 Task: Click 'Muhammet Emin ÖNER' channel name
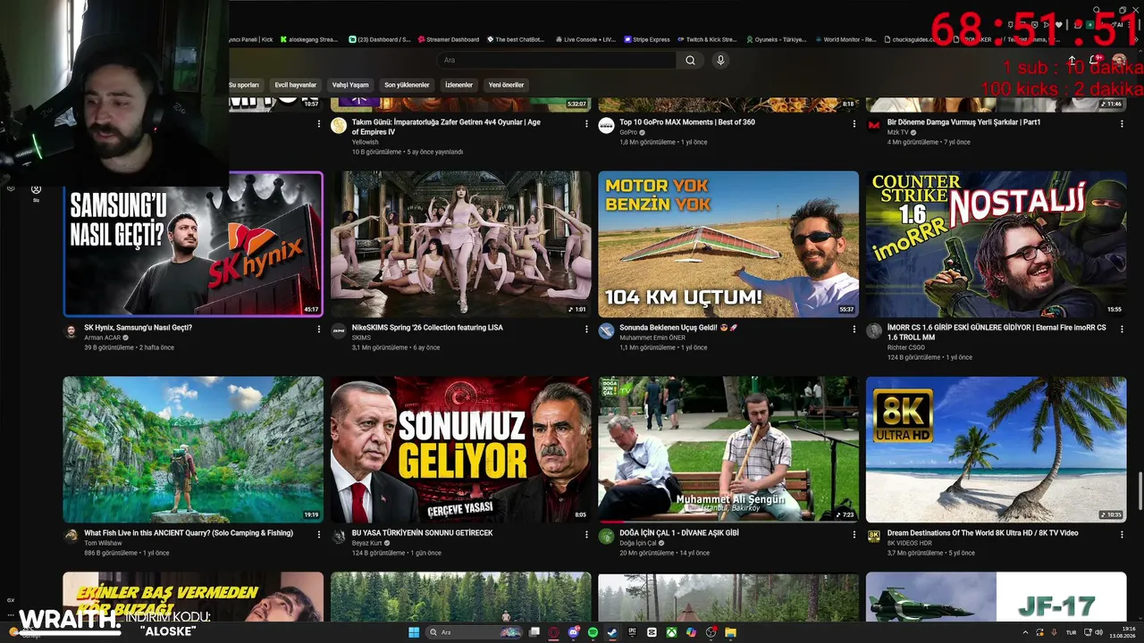click(654, 338)
